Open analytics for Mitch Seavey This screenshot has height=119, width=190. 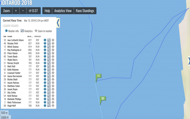49,46
